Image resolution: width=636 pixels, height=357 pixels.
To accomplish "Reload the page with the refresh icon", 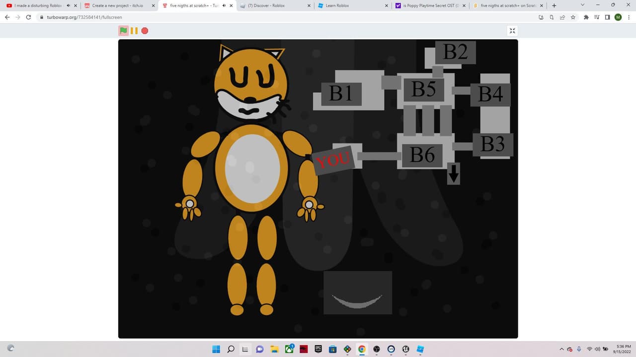I will [x=29, y=17].
